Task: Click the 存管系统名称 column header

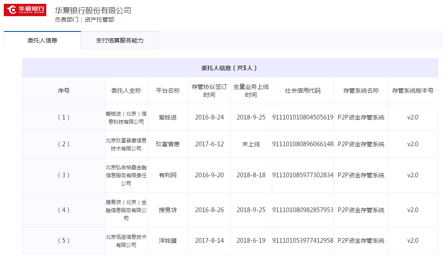Action: pyautogui.click(x=361, y=91)
